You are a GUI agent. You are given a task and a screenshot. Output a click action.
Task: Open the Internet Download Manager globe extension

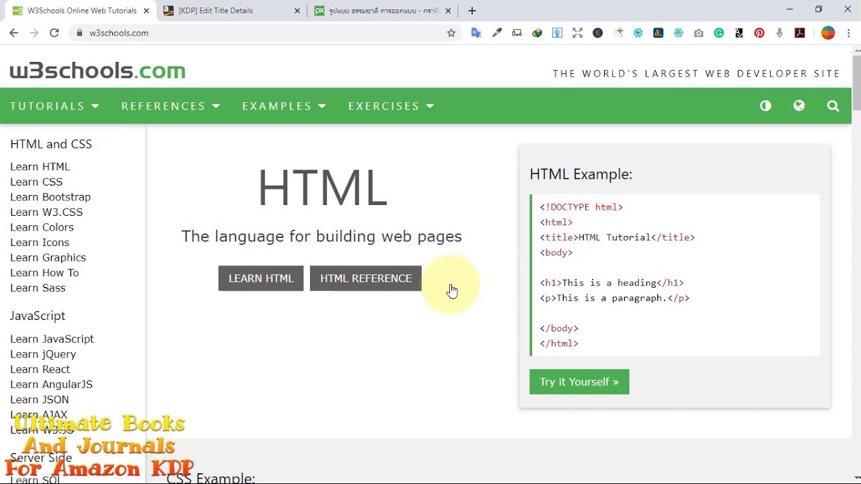point(537,33)
